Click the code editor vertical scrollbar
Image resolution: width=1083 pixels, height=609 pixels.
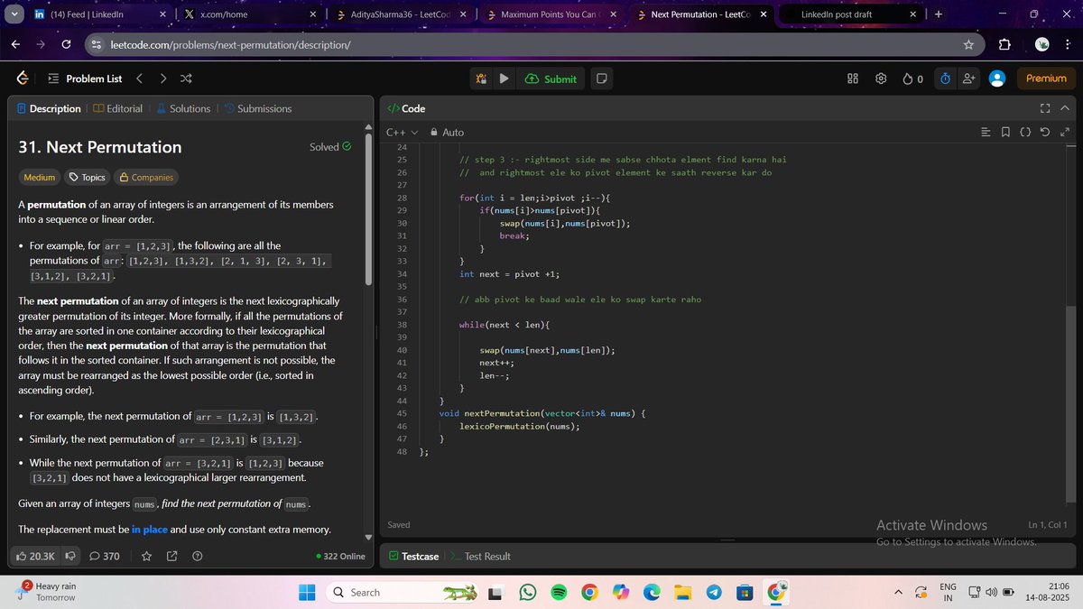pos(1070,406)
